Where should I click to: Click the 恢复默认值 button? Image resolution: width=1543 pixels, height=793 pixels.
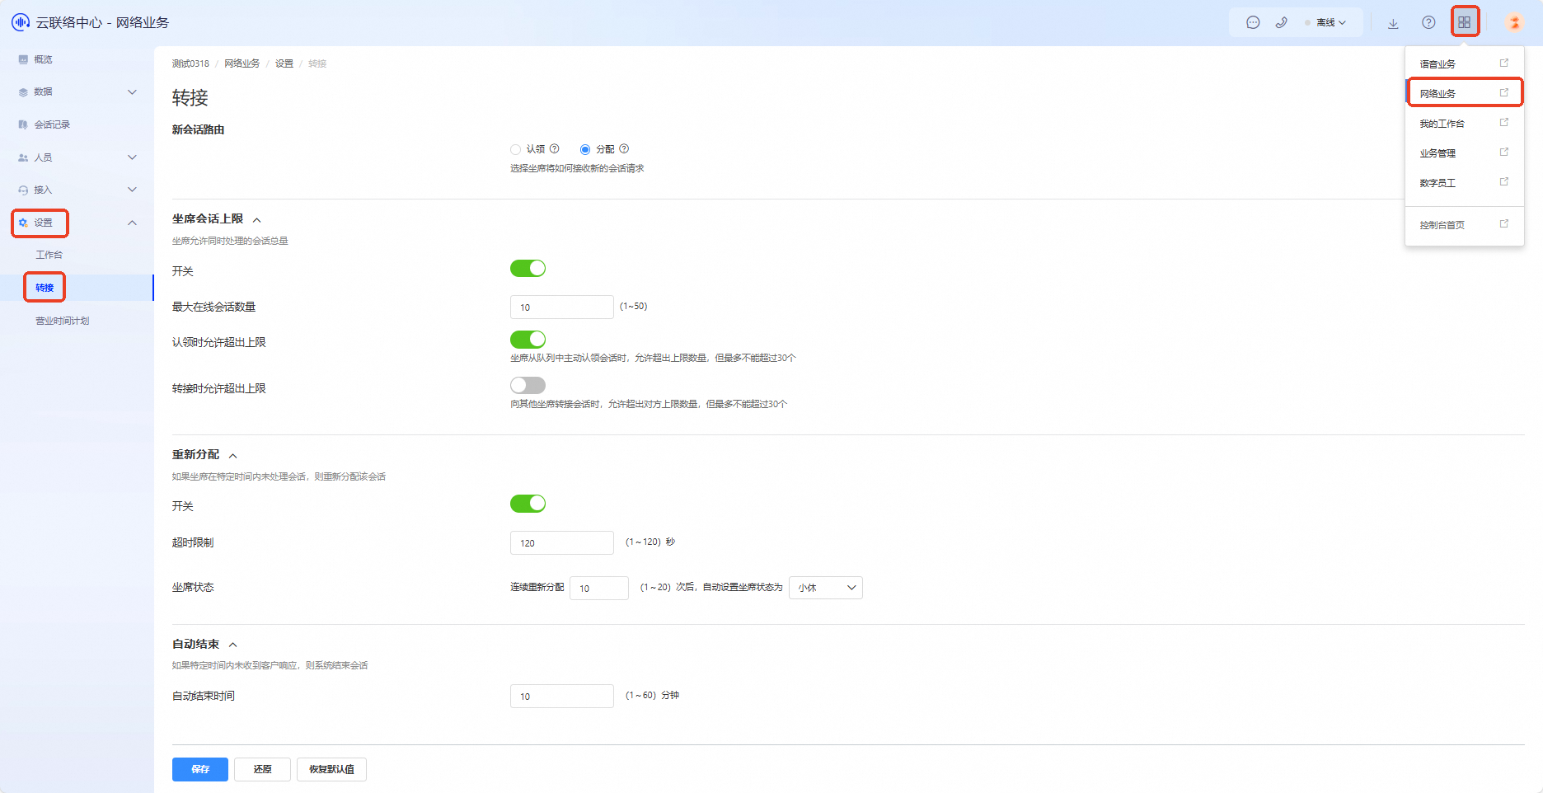coord(331,769)
